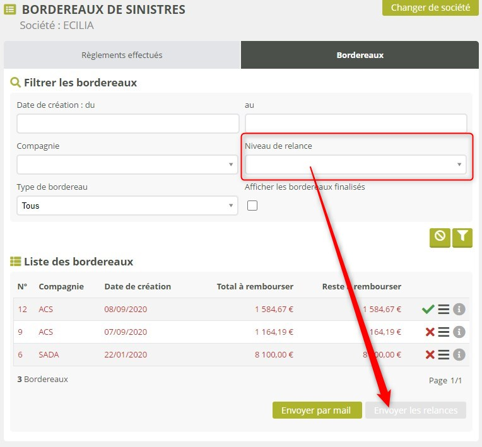482x447 pixels.
Task: Focus the 'Date de création : du' field
Action: click(127, 124)
